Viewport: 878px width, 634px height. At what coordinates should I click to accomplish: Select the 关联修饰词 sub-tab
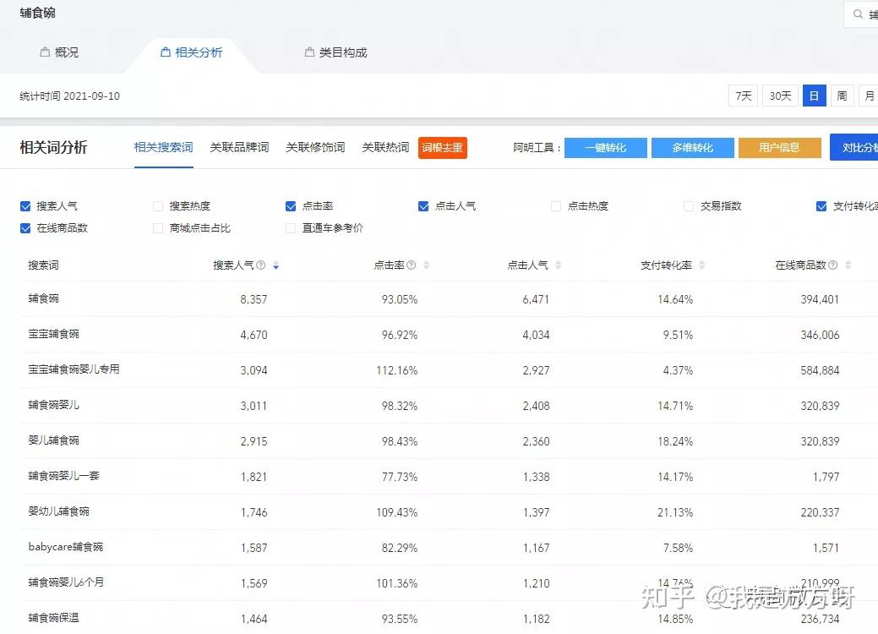coord(315,147)
